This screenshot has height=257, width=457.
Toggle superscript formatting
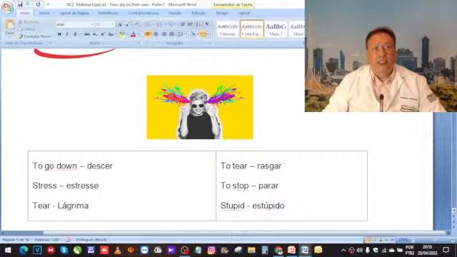pos(103,34)
